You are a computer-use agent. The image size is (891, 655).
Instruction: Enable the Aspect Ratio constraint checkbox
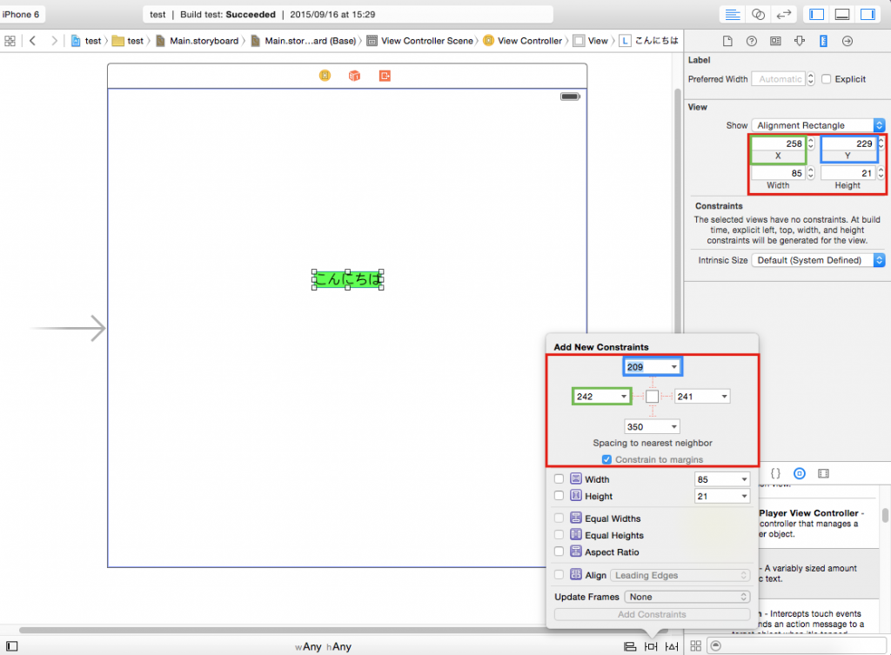click(x=559, y=552)
